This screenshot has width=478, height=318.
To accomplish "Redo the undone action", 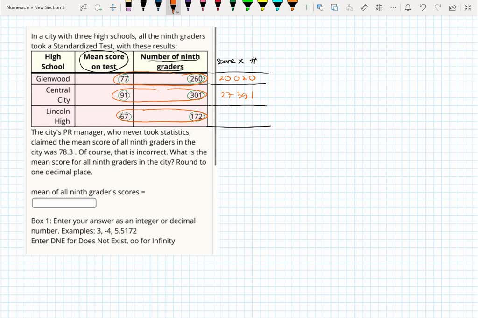I will click(x=438, y=7).
